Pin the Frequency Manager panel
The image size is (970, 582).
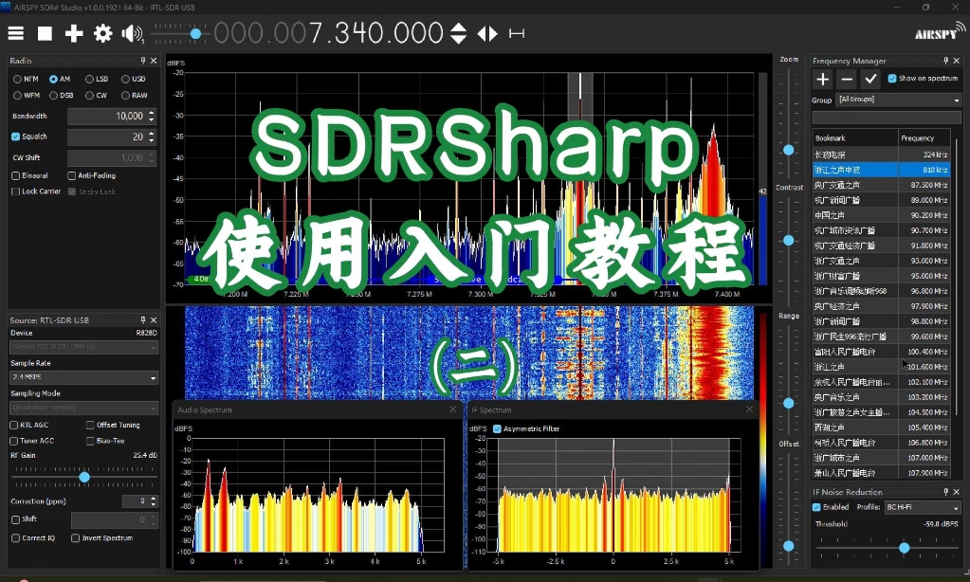[x=946, y=61]
